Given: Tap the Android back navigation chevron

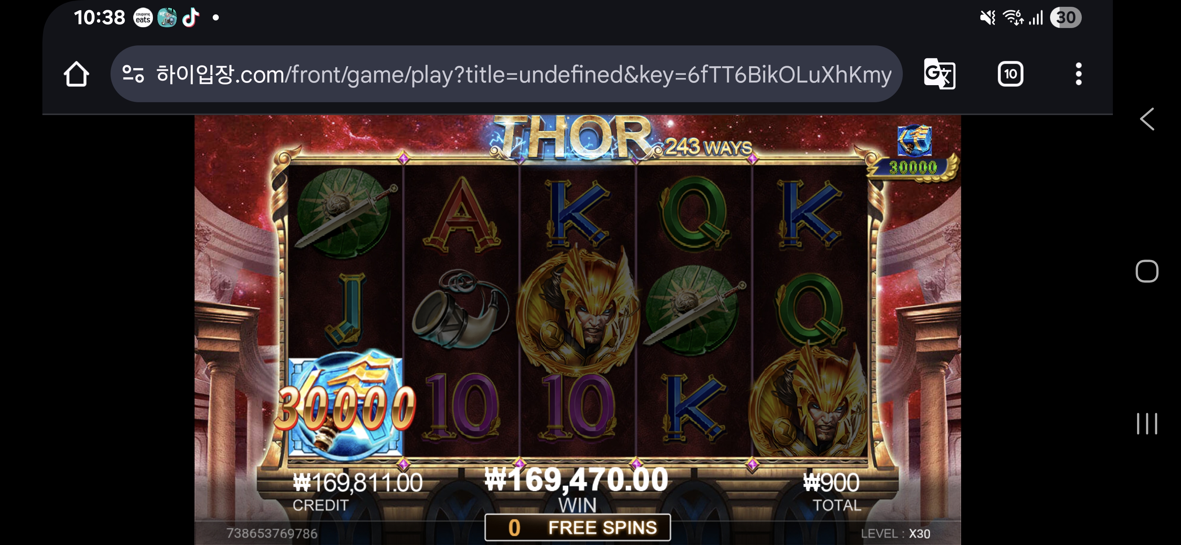Looking at the screenshot, I should coord(1147,119).
